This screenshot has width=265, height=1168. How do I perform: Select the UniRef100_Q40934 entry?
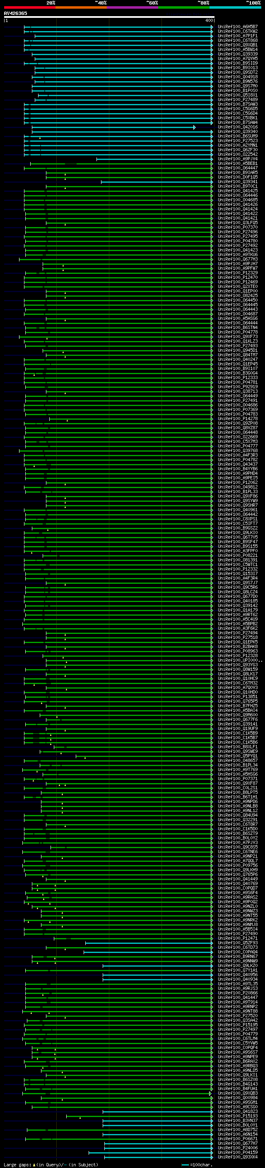pos(238,979)
